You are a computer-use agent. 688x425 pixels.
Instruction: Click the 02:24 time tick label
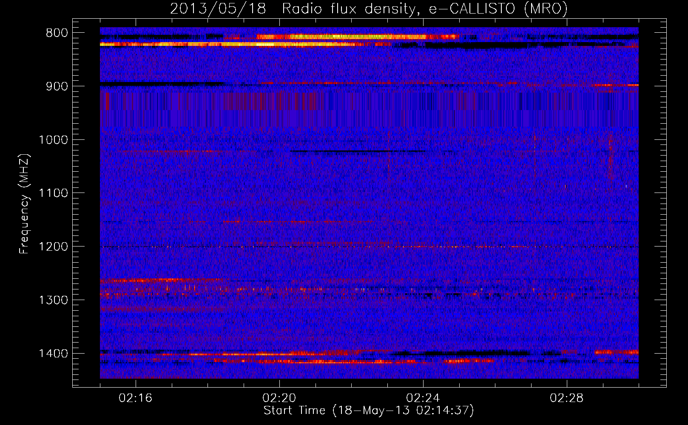pyautogui.click(x=423, y=398)
